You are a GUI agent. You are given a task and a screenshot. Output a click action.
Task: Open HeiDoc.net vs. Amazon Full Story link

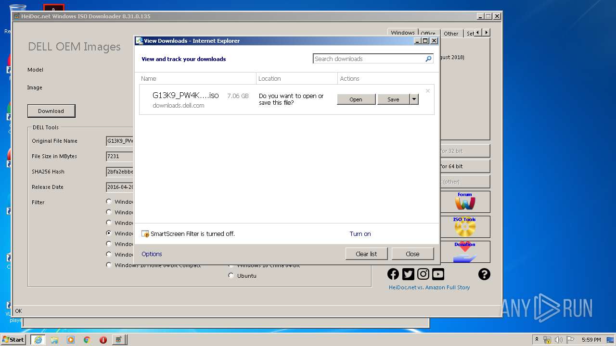tap(429, 287)
